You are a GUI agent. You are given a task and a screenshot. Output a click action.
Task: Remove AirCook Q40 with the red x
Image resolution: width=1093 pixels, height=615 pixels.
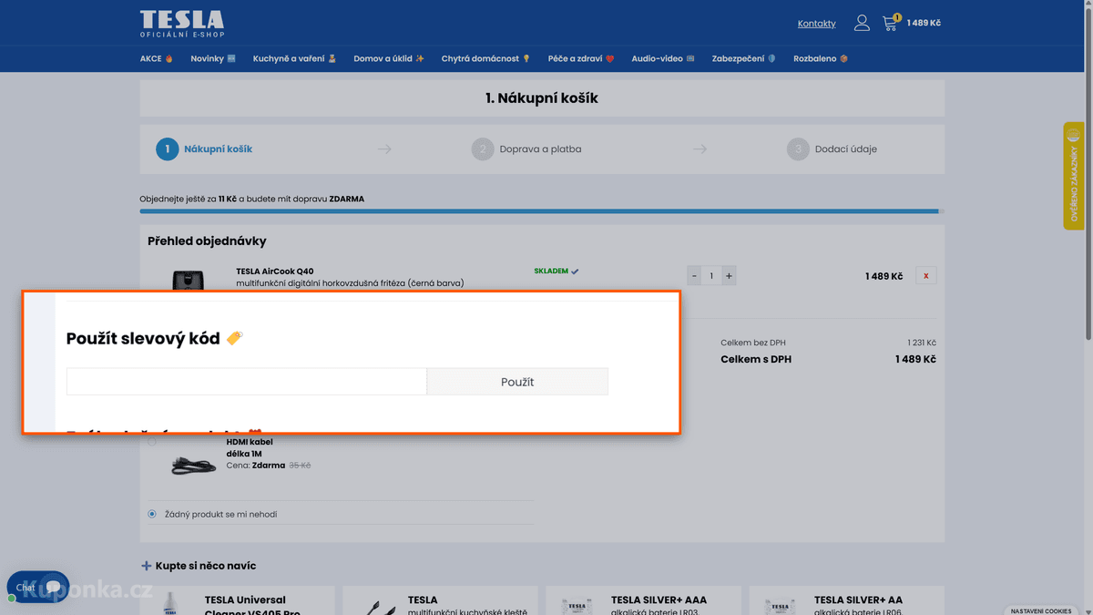[926, 276]
